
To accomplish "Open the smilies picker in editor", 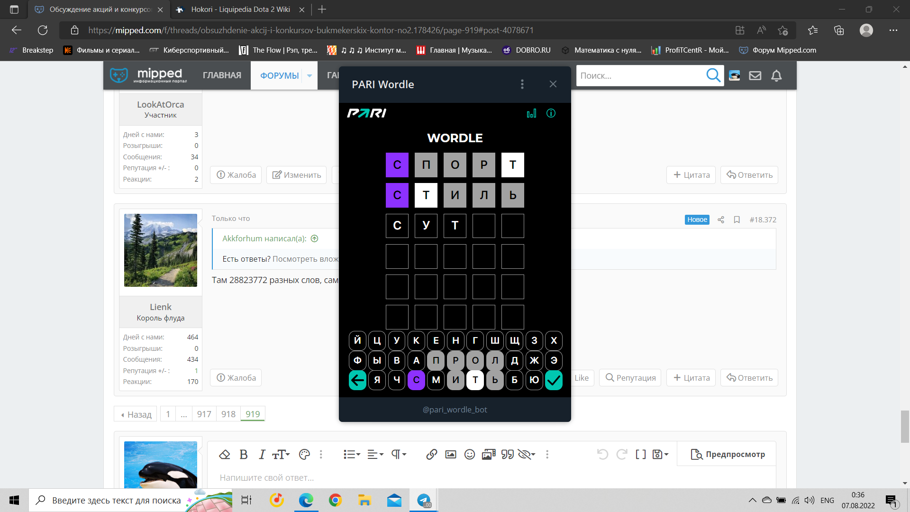I will point(470,454).
